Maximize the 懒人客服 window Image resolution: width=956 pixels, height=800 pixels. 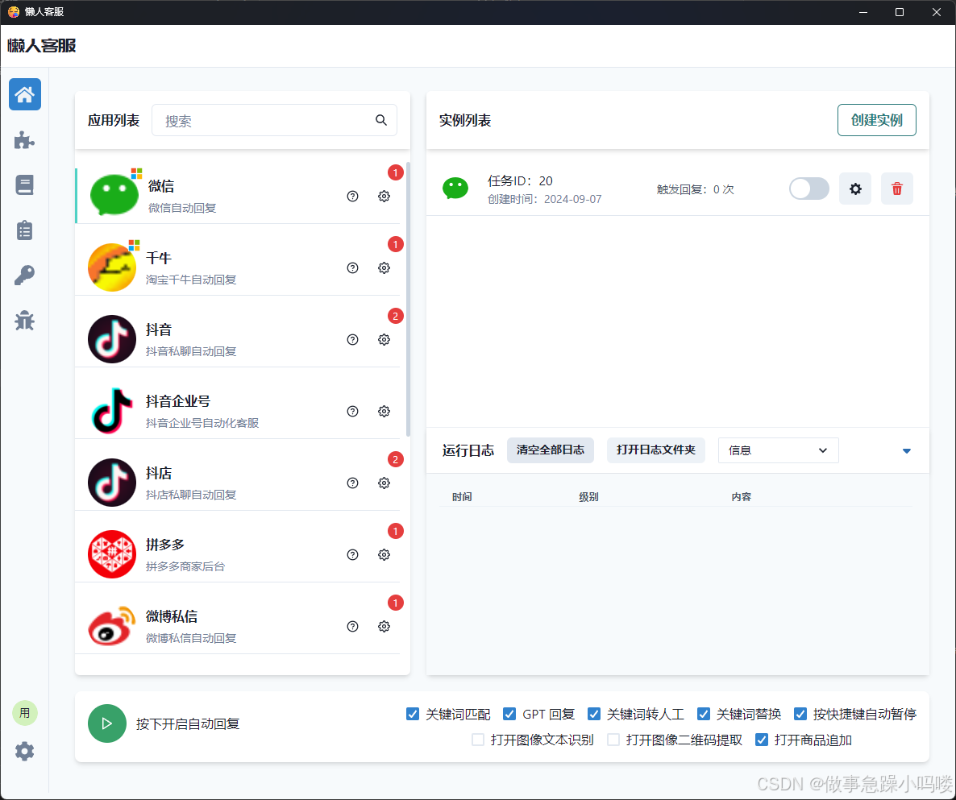[x=900, y=12]
